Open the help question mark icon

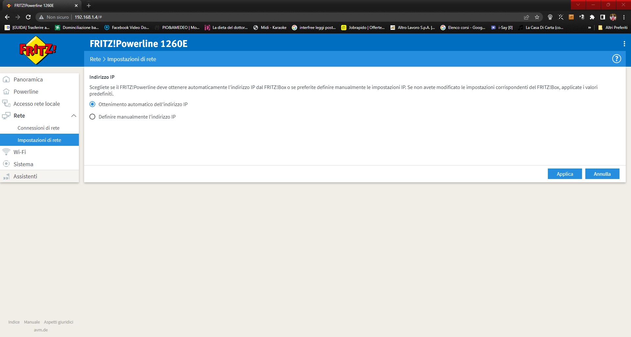(617, 59)
